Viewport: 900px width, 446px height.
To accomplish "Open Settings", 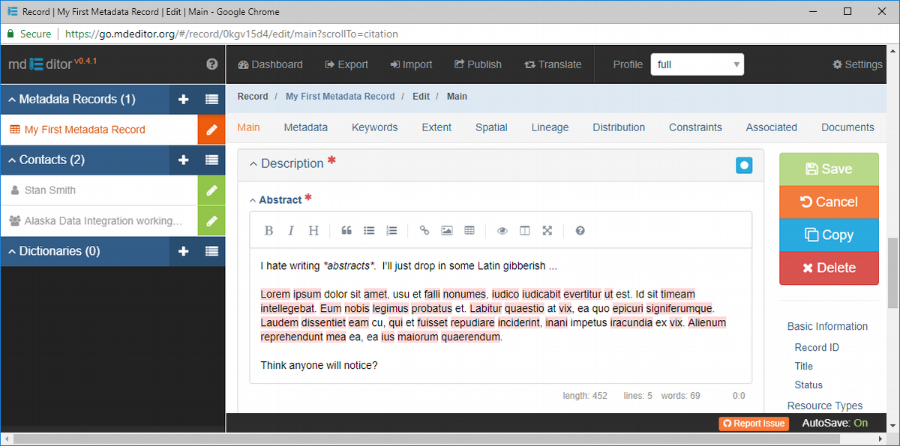I will pos(857,64).
